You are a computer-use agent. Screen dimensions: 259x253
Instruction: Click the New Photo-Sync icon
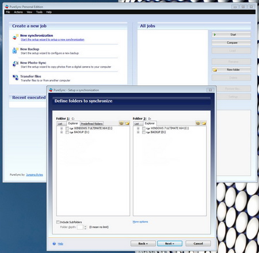[16, 64]
